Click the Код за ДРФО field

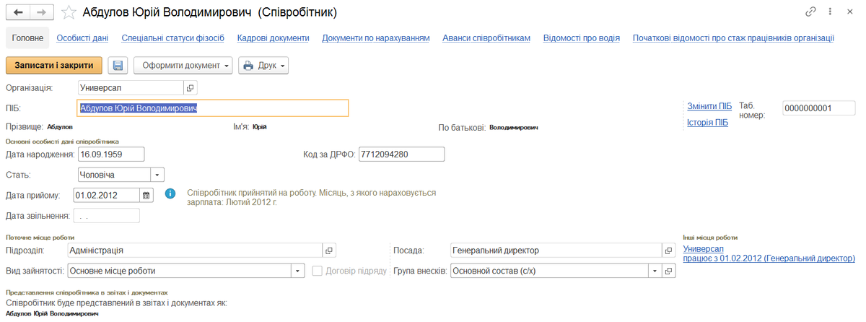[x=401, y=155]
